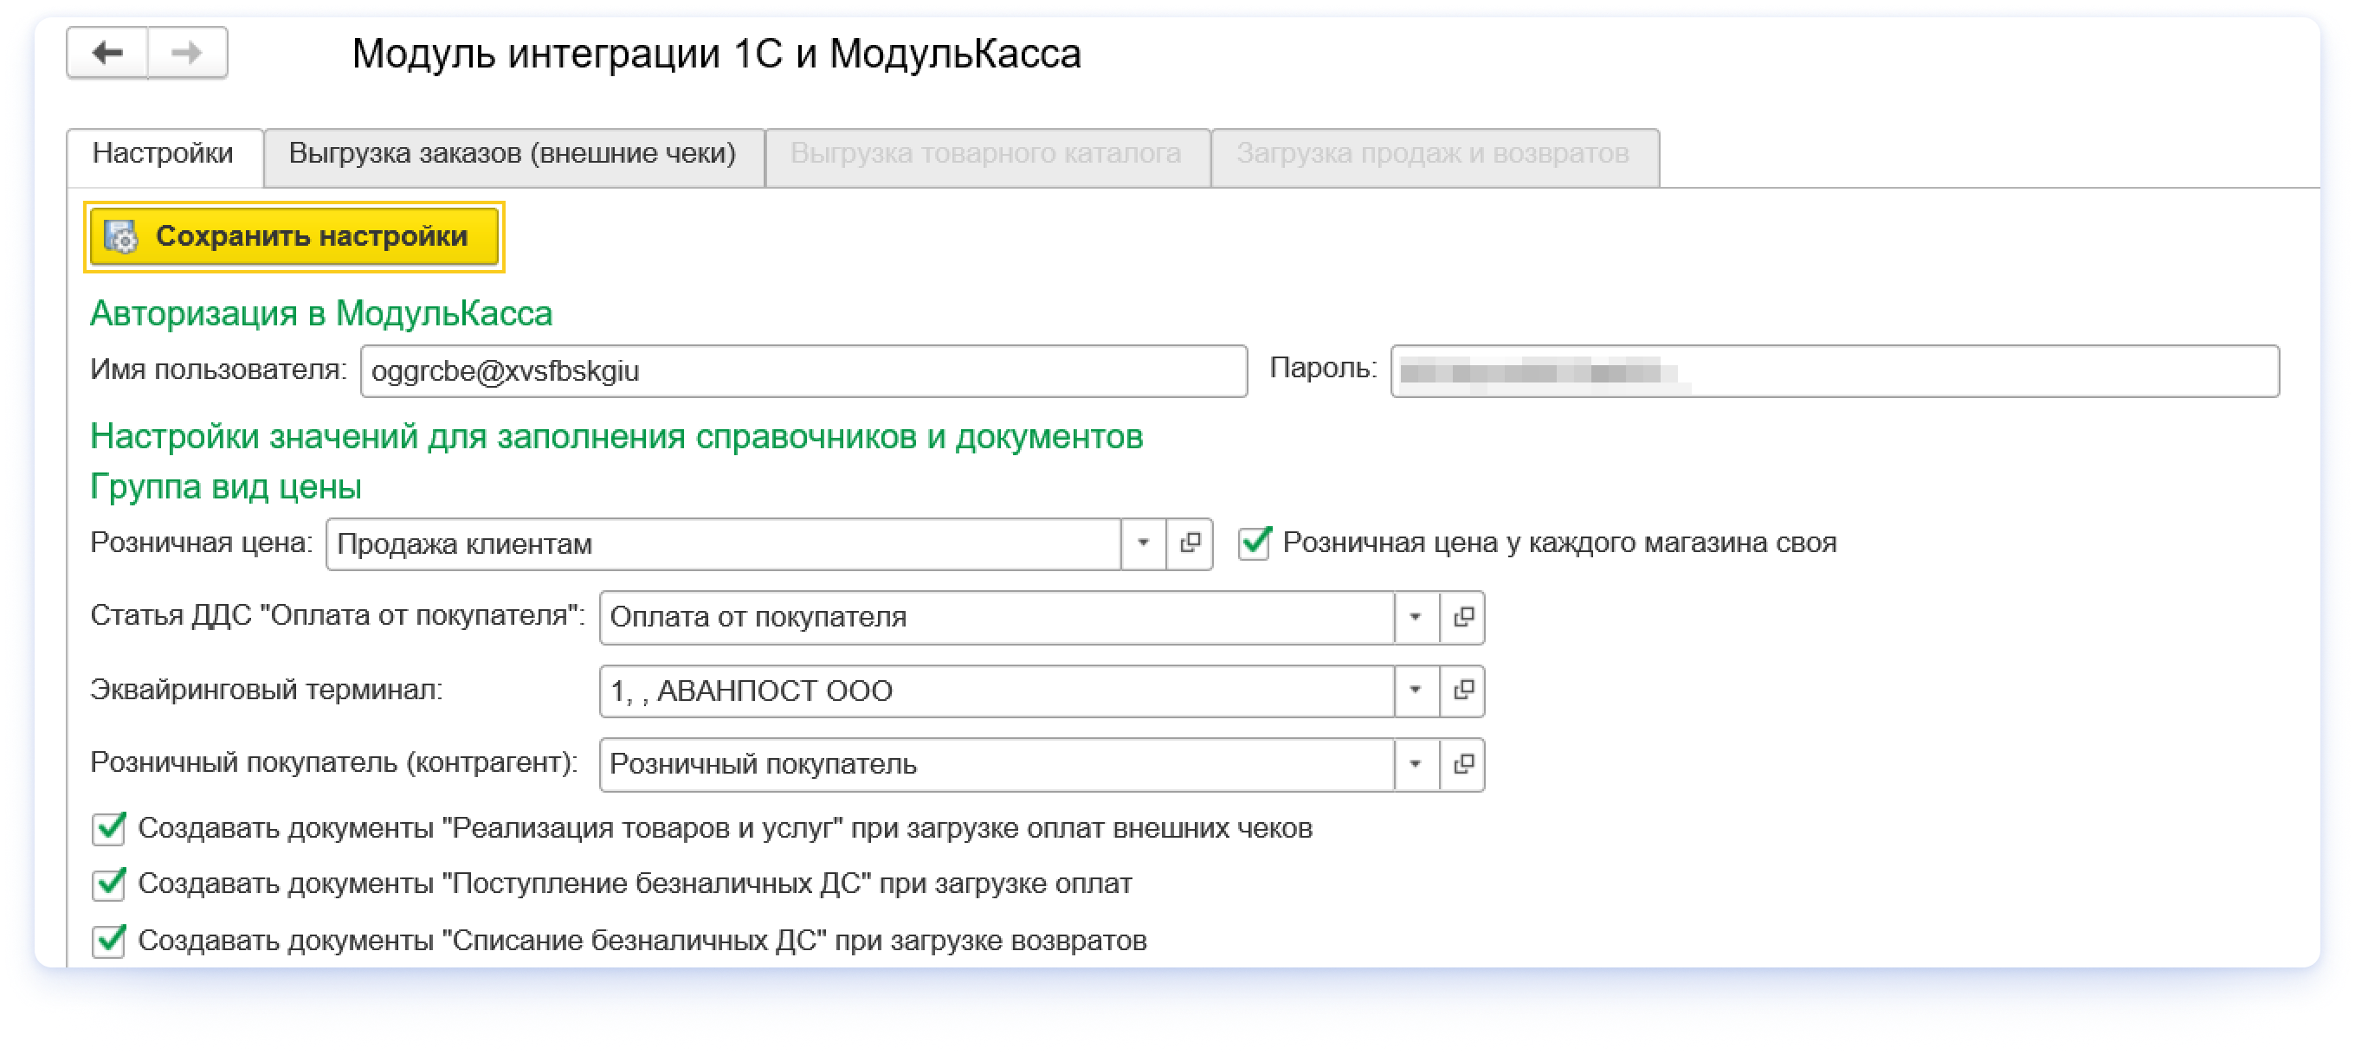
Task: Toggle creating Списание безналичных ДС documents
Action: [x=109, y=941]
